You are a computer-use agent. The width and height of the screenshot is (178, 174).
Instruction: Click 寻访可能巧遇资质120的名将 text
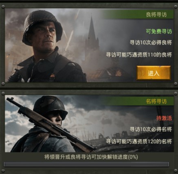(139, 141)
